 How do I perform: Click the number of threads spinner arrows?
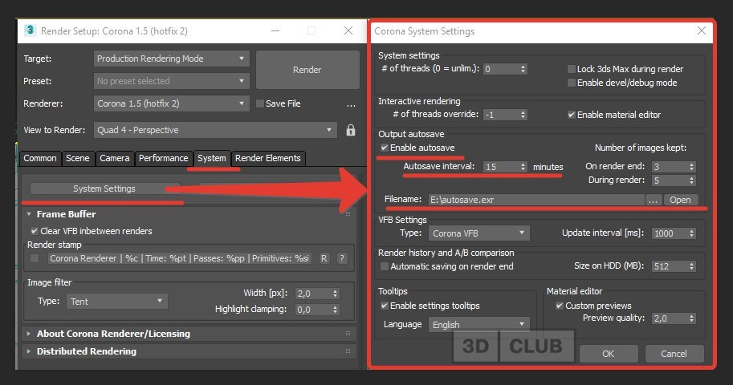click(x=523, y=69)
